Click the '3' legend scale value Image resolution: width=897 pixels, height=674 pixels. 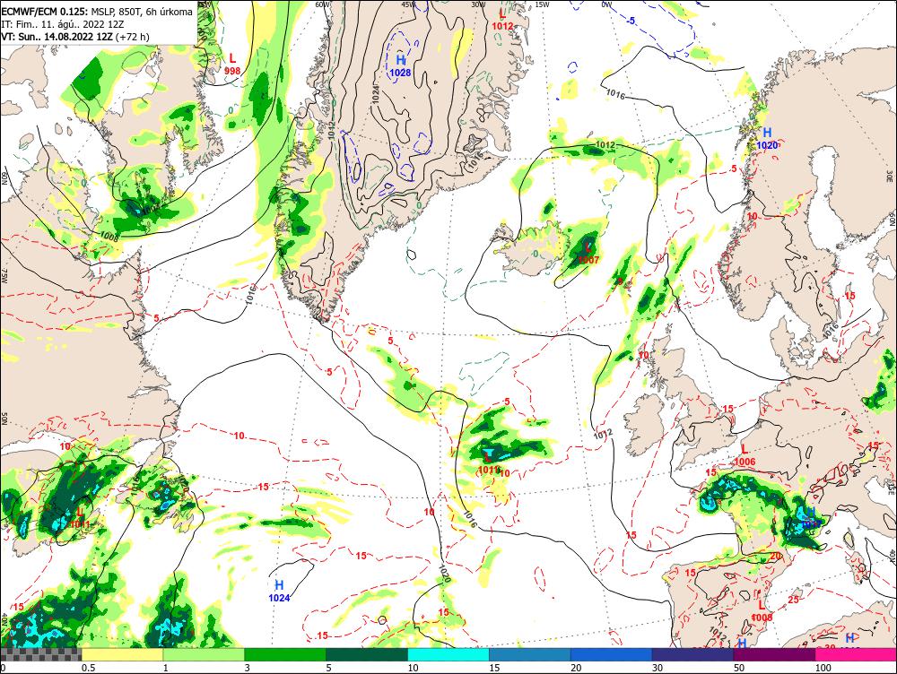point(248,668)
